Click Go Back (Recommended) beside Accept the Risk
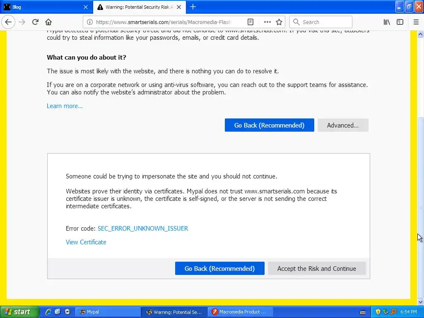The image size is (424, 318). [219, 268]
